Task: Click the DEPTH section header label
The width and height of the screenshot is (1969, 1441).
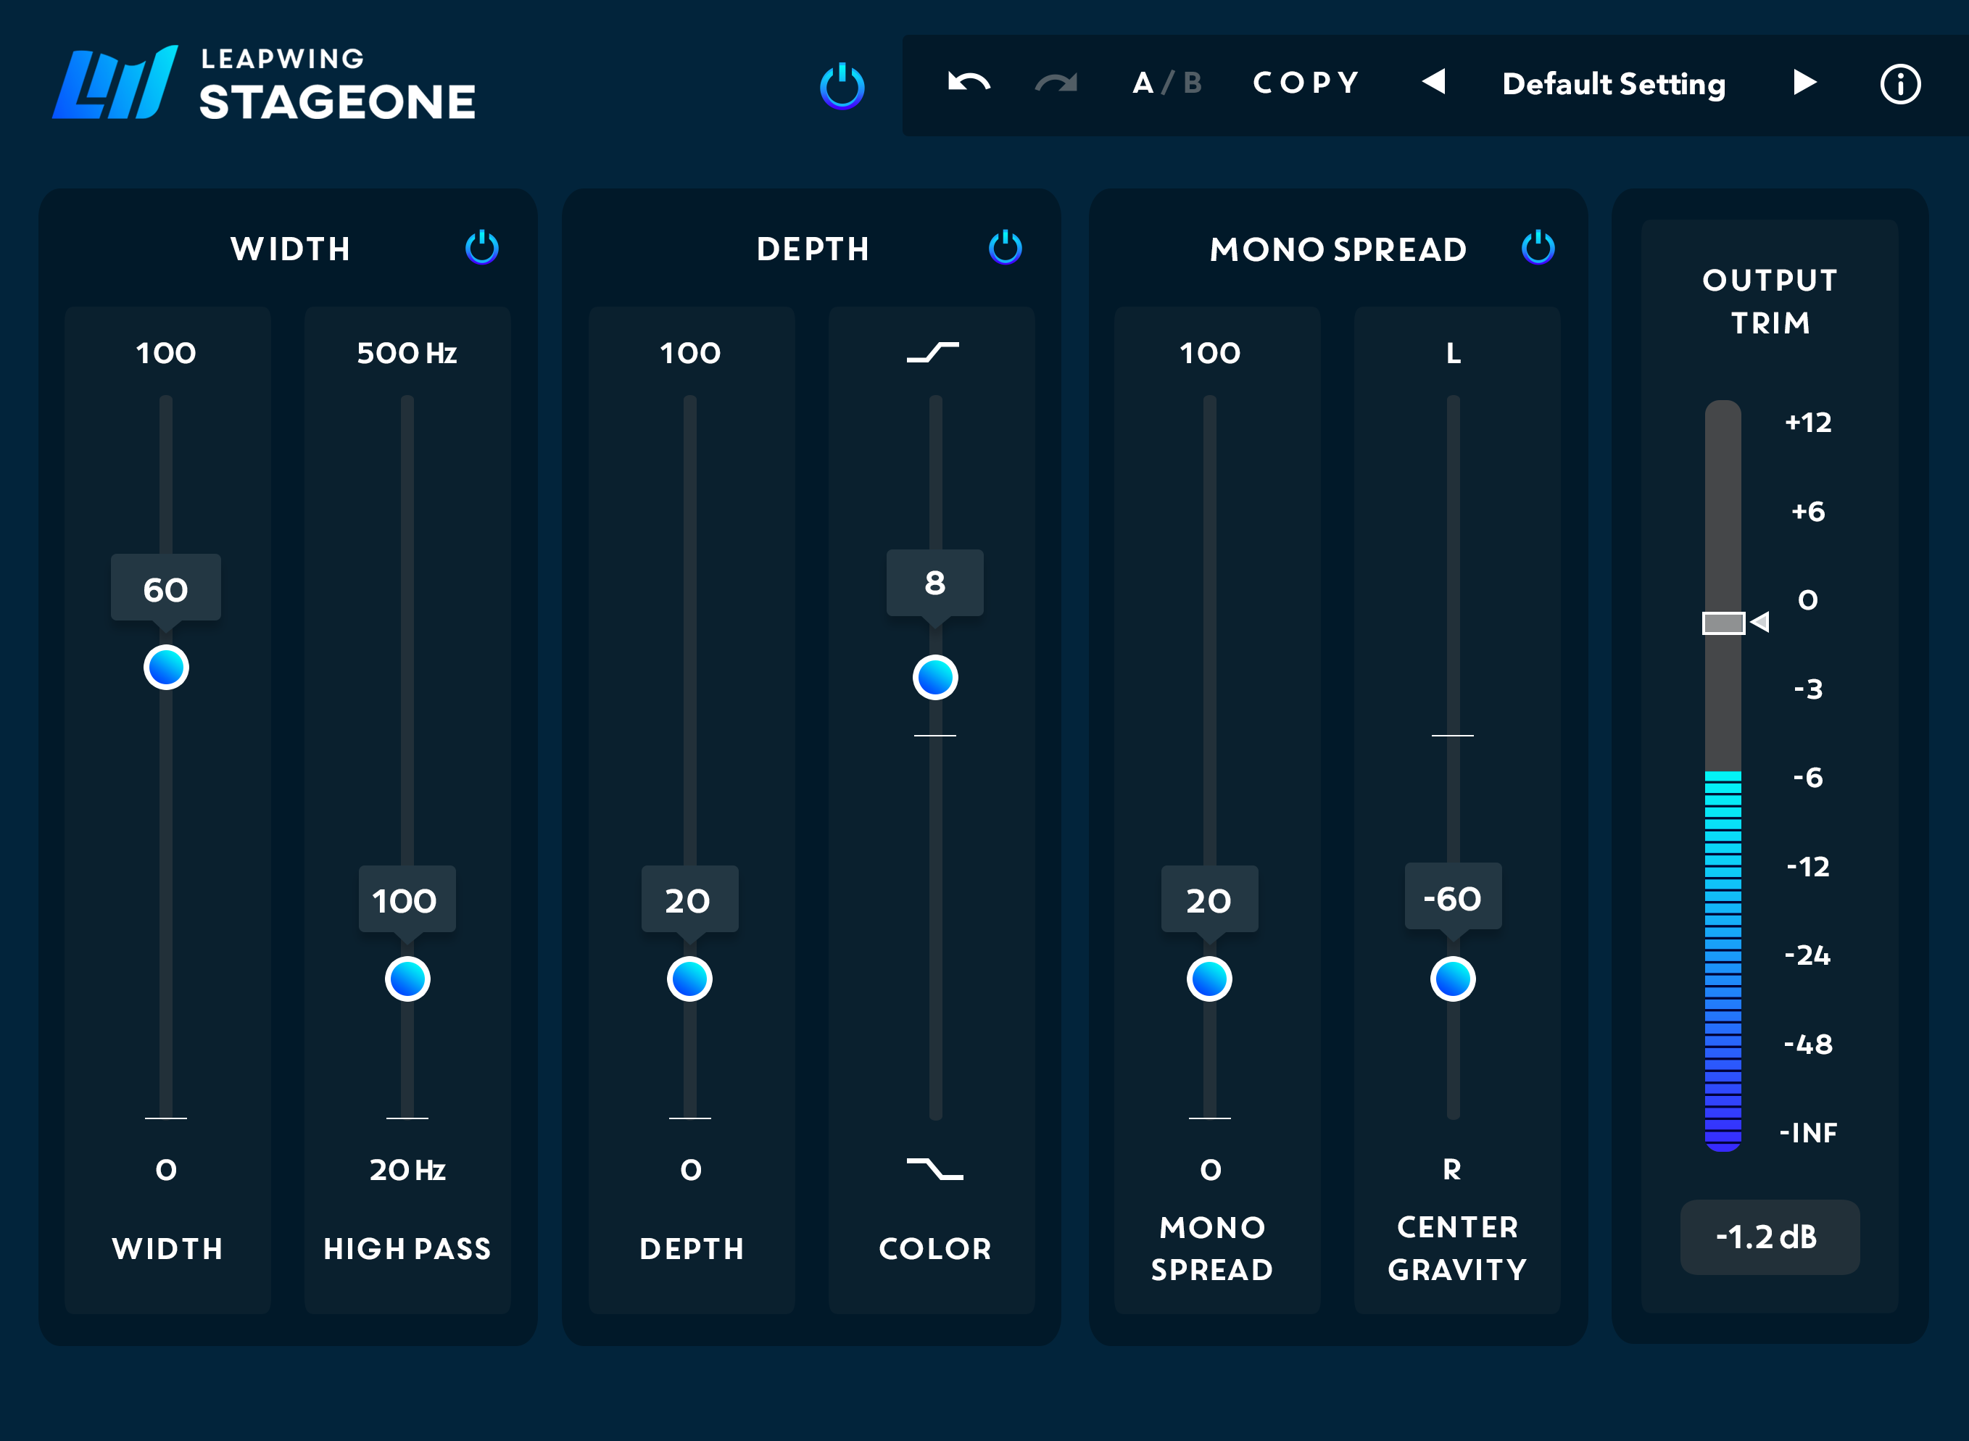Action: (x=812, y=249)
